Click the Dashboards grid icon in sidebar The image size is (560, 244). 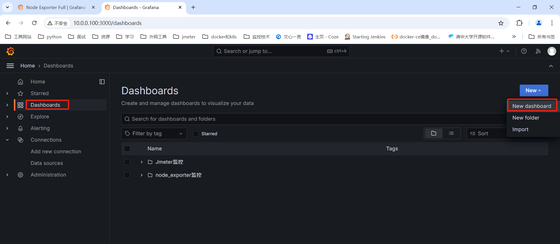20,105
